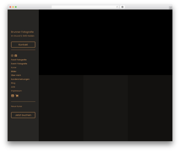Visit the Blog link
180x152 pixels.
click(13, 83)
